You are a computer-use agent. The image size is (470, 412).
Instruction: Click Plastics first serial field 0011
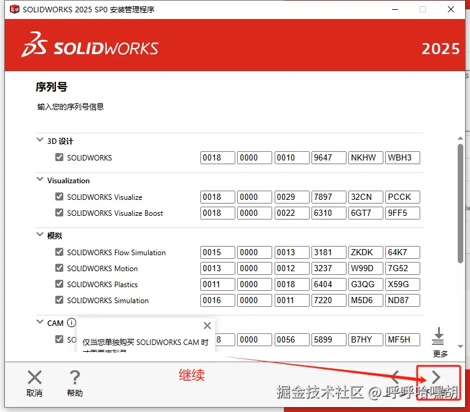pos(217,284)
